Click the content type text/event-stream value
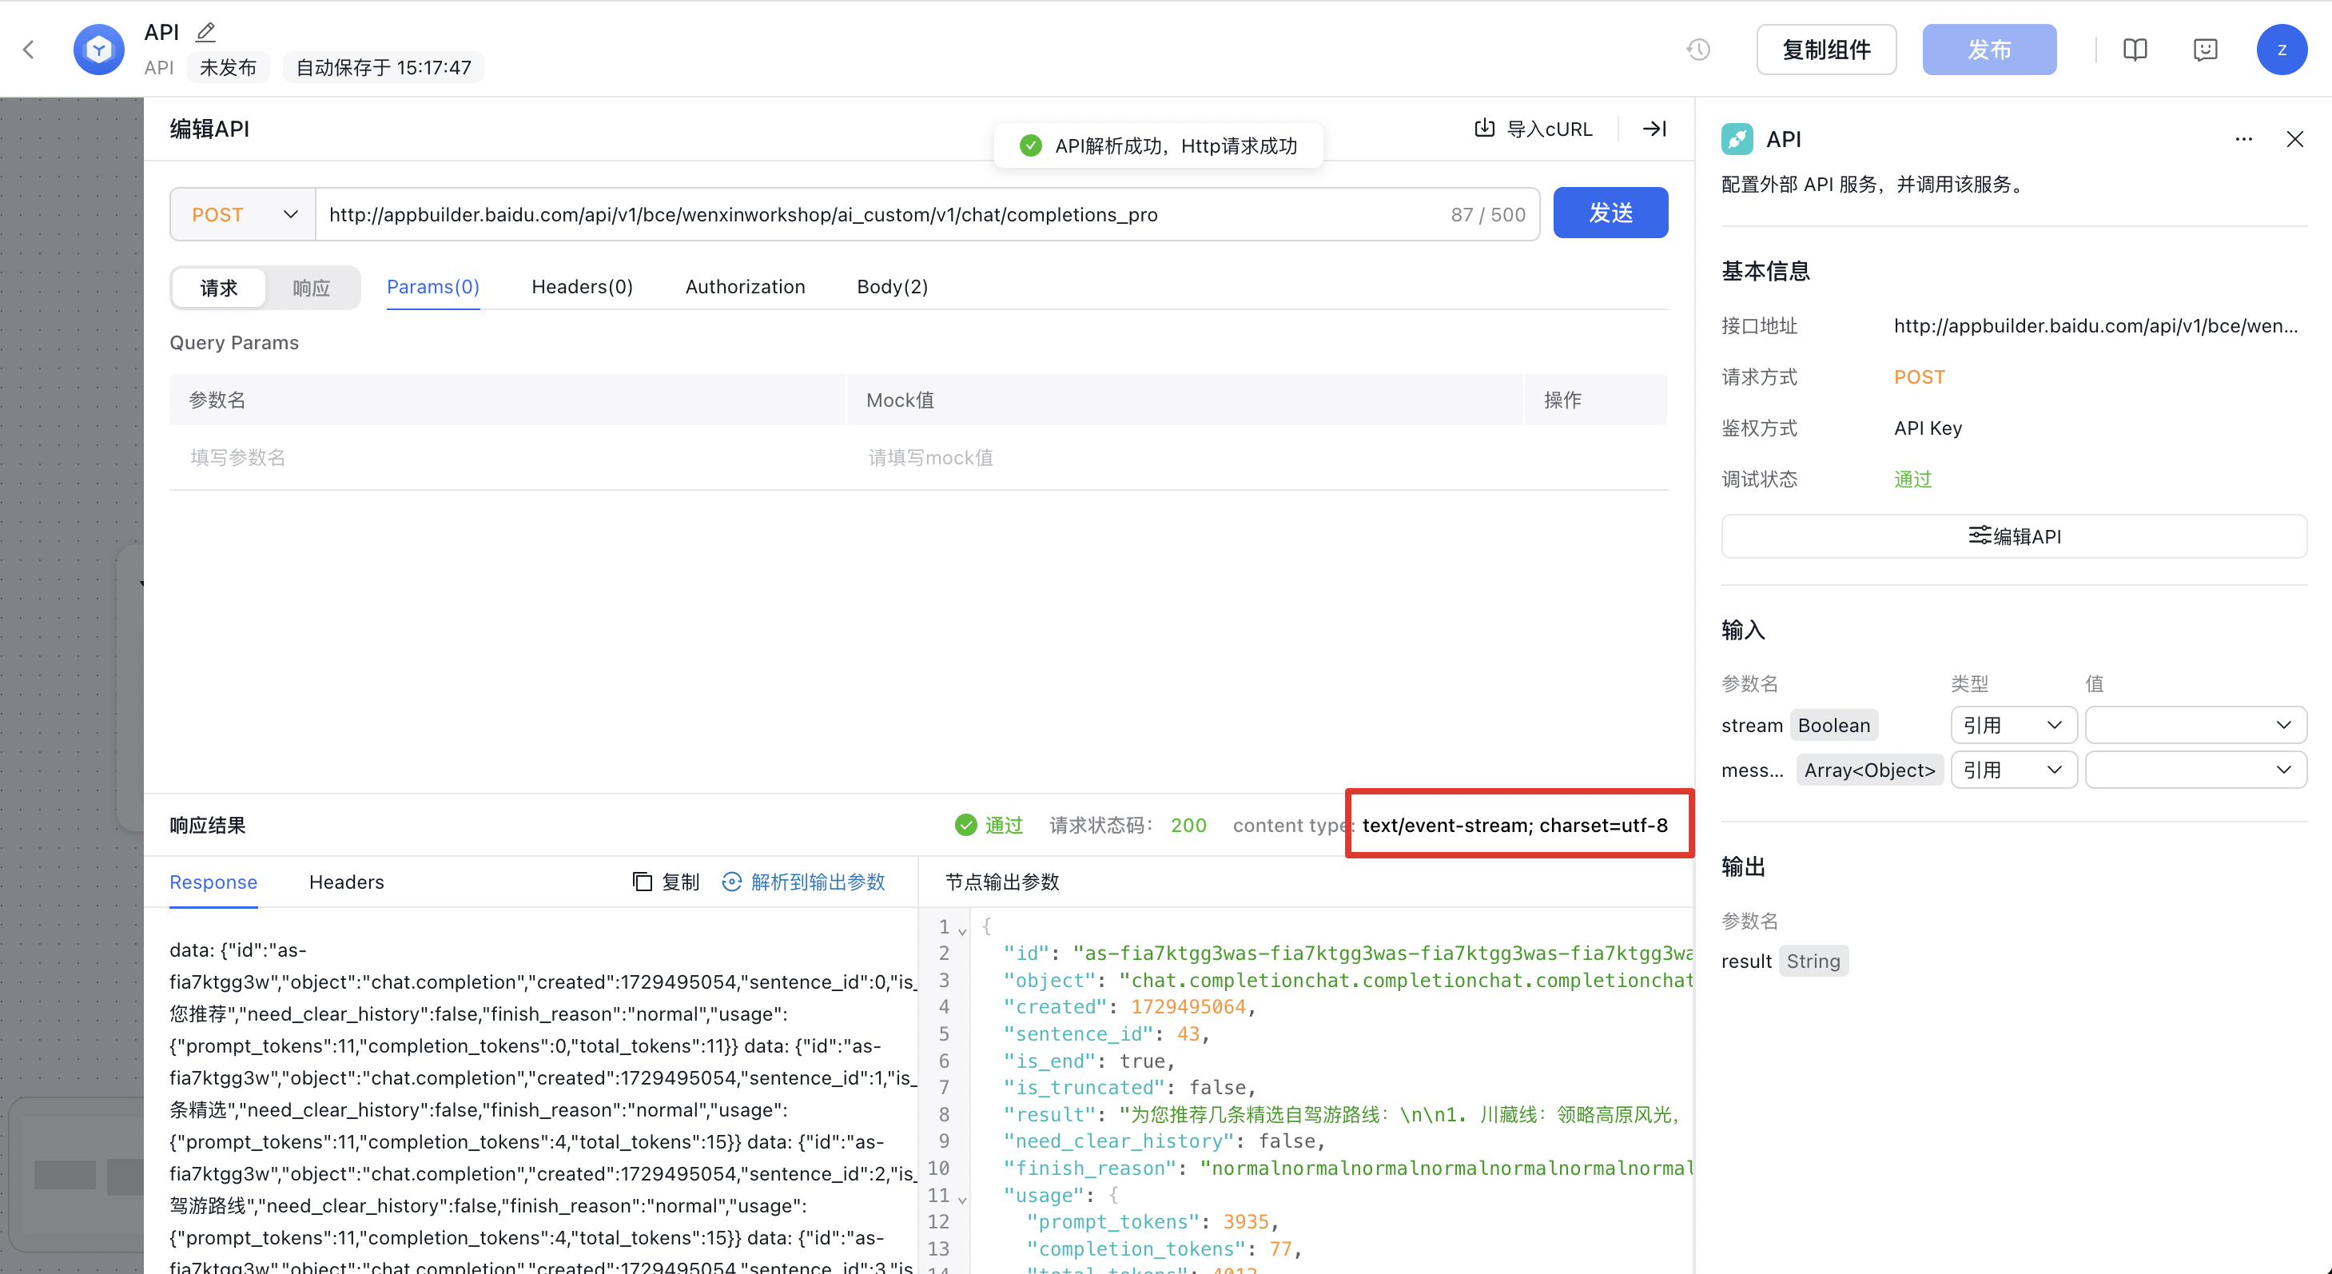Viewport: 2332px width, 1274px height. tap(1514, 825)
